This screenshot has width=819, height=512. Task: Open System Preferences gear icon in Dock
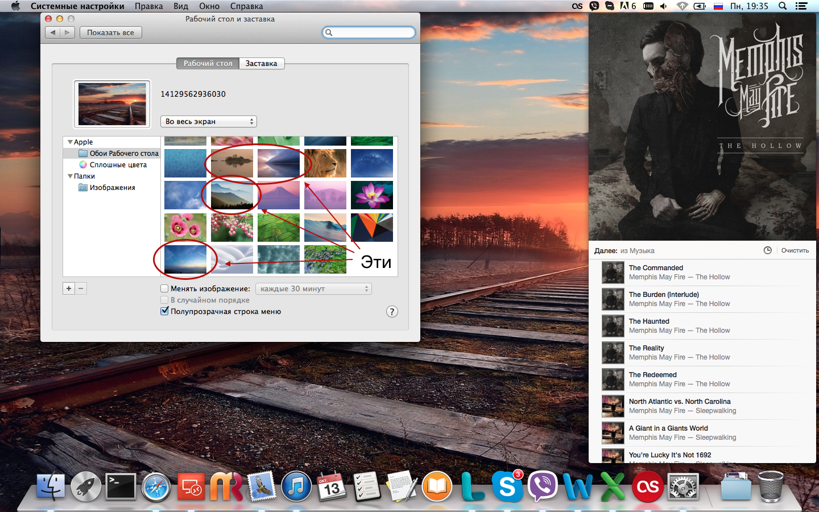683,487
